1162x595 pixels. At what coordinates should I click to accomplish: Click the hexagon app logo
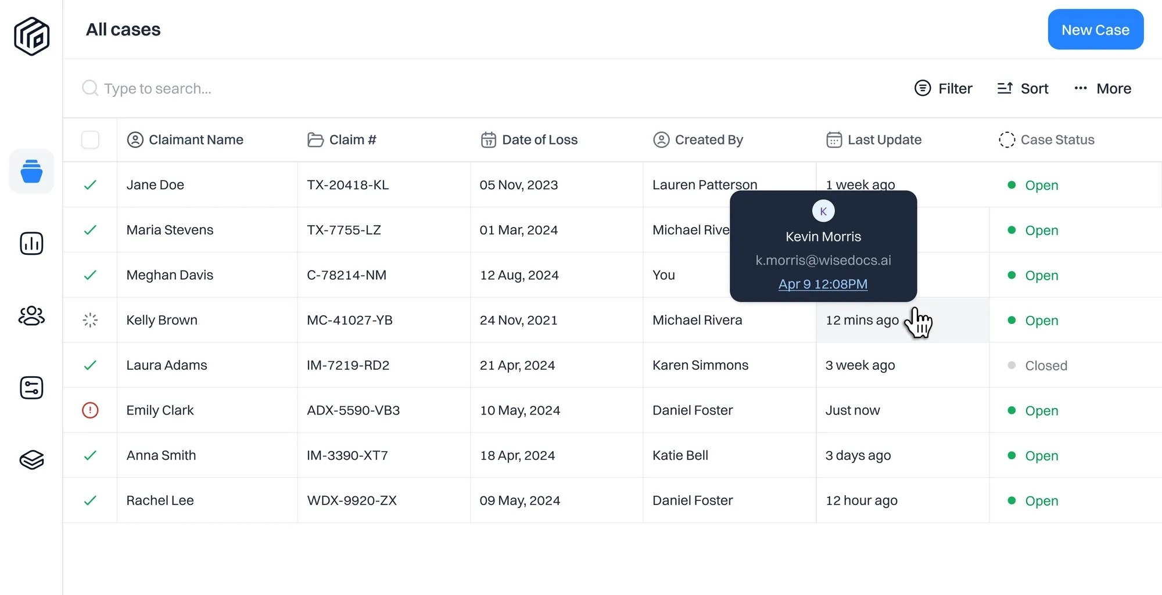tap(31, 36)
